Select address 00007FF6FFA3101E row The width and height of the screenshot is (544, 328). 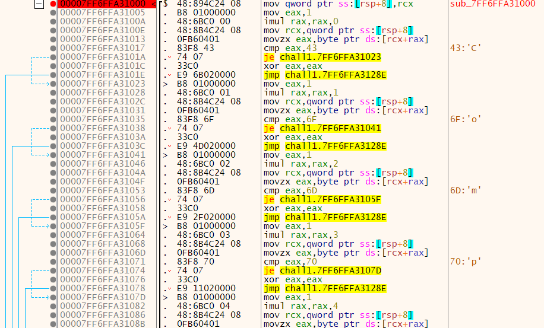(103, 75)
